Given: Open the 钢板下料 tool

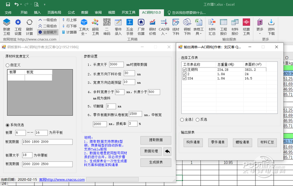Looking at the screenshot, I should tap(187, 22).
